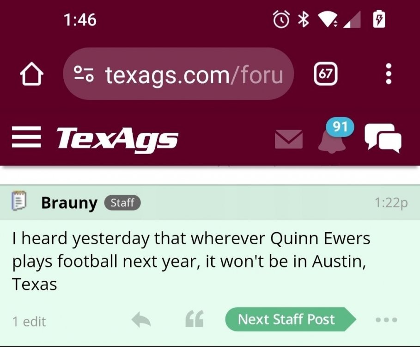Click the Staff badge label
Viewport: 420px width, 347px height.
pyautogui.click(x=122, y=203)
